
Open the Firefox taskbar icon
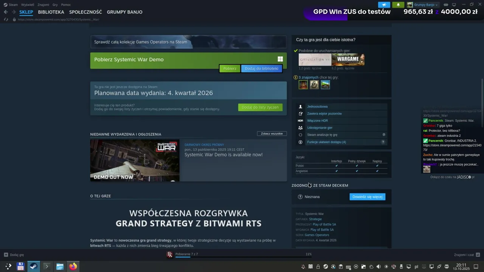point(73,266)
